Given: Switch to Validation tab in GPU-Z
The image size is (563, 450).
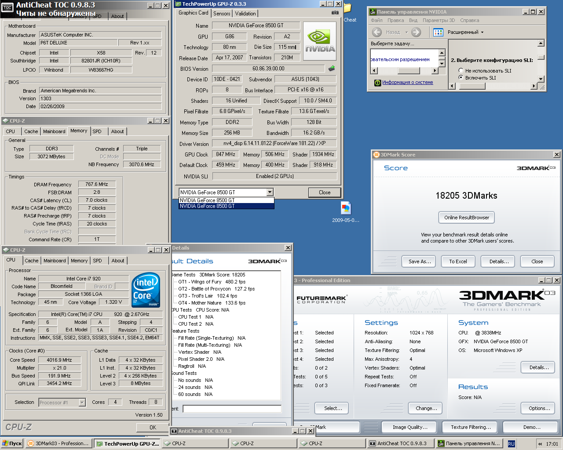Looking at the screenshot, I should pyautogui.click(x=245, y=13).
